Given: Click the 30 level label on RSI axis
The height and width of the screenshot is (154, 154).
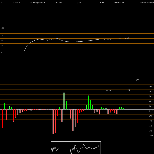Looking at the screenshot, I should (x=2, y=45).
